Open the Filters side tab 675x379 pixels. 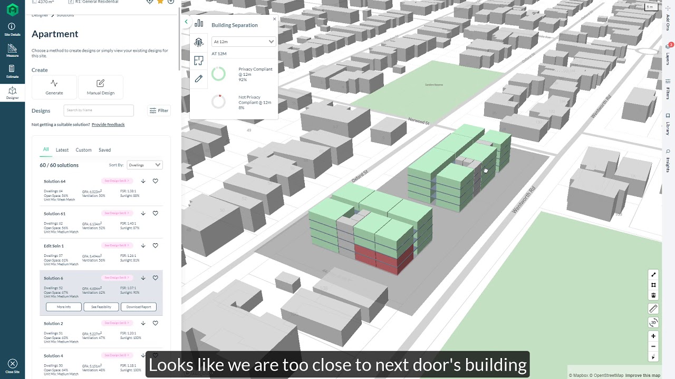(x=668, y=89)
